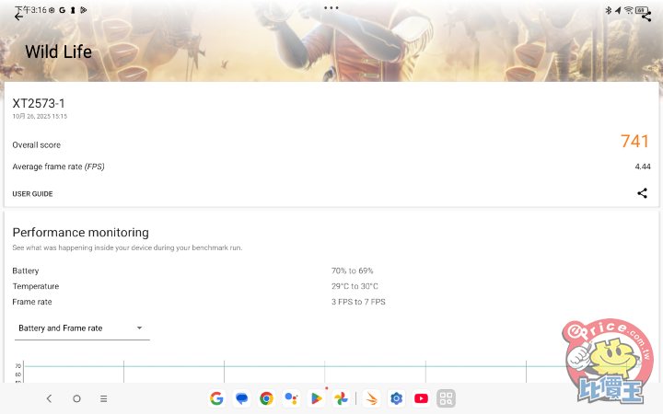Tap the Google G notification icon
Viewport: 663px width, 414px height.
coord(63,10)
